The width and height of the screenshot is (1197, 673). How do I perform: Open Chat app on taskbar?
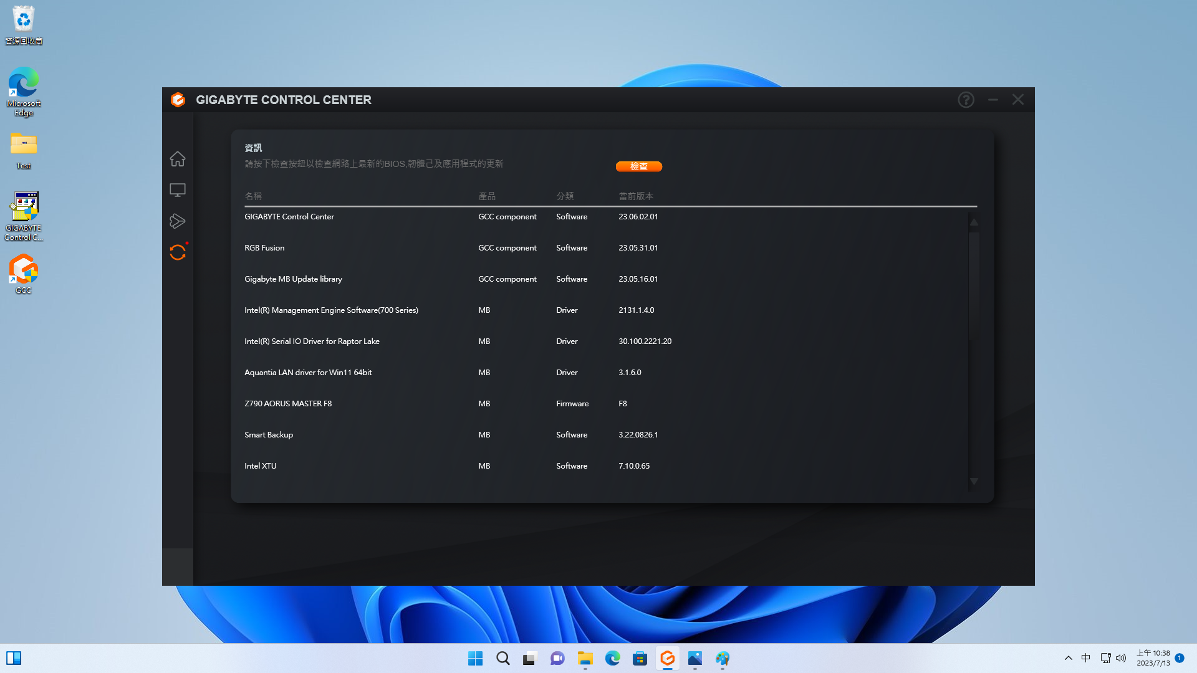(x=557, y=658)
